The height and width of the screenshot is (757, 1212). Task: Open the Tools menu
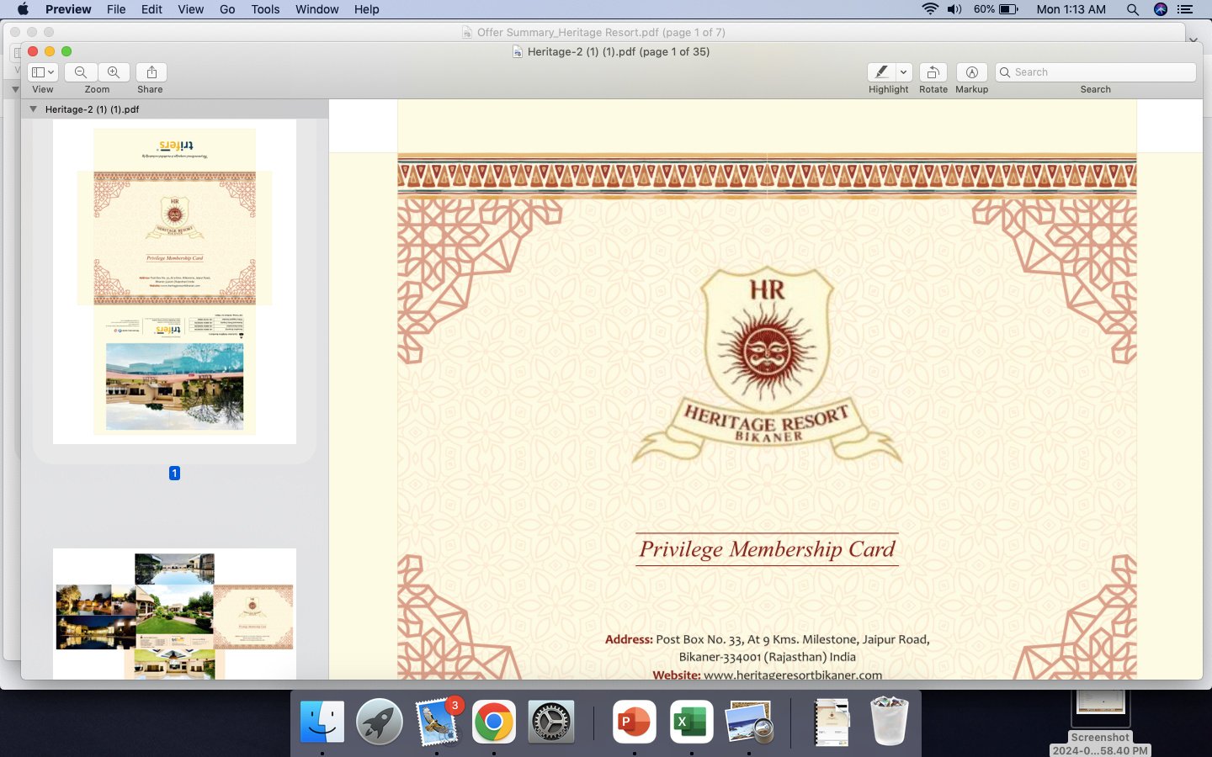[x=265, y=9]
